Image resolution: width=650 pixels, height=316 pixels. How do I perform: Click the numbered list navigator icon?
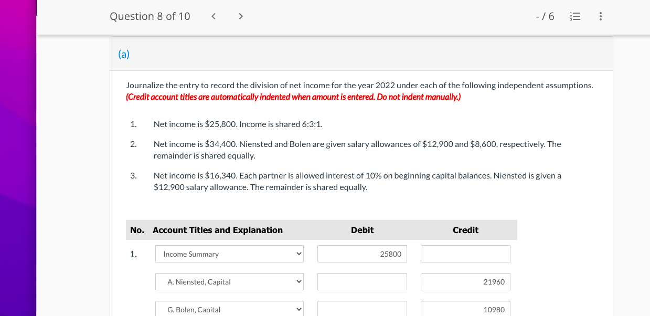coord(575,16)
